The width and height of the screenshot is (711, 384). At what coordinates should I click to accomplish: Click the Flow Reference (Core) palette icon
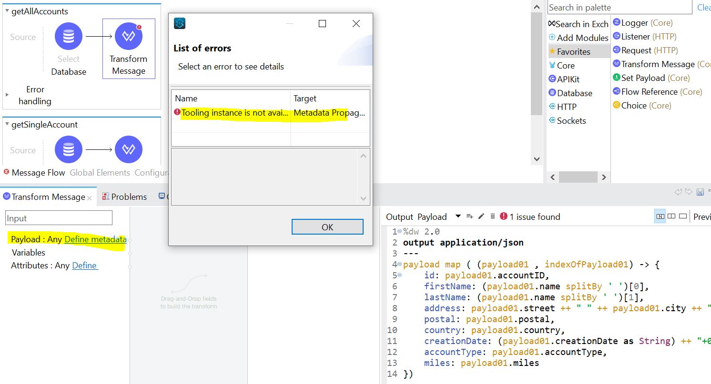pyautogui.click(x=617, y=91)
